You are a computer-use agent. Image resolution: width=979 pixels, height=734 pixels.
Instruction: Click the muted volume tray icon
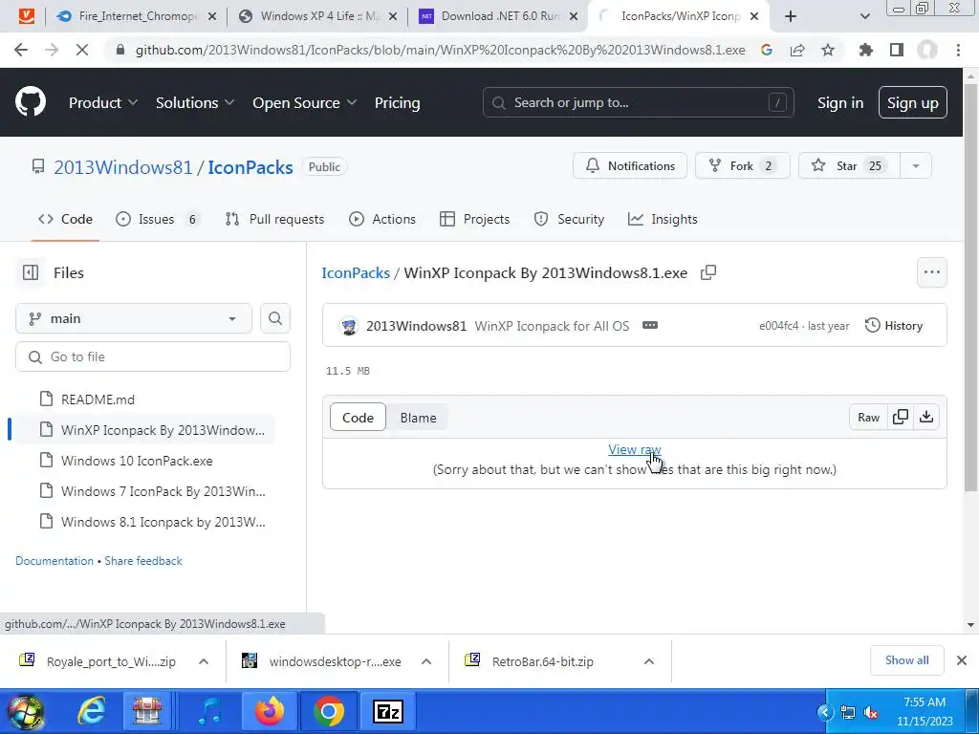(x=871, y=712)
